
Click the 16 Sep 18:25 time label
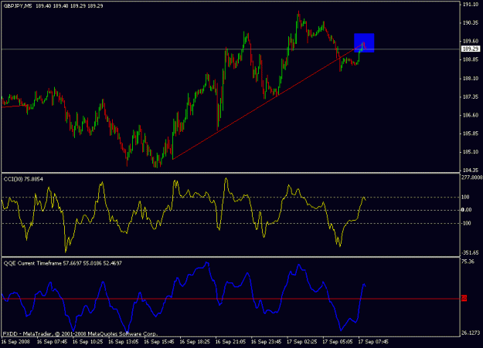(195, 342)
